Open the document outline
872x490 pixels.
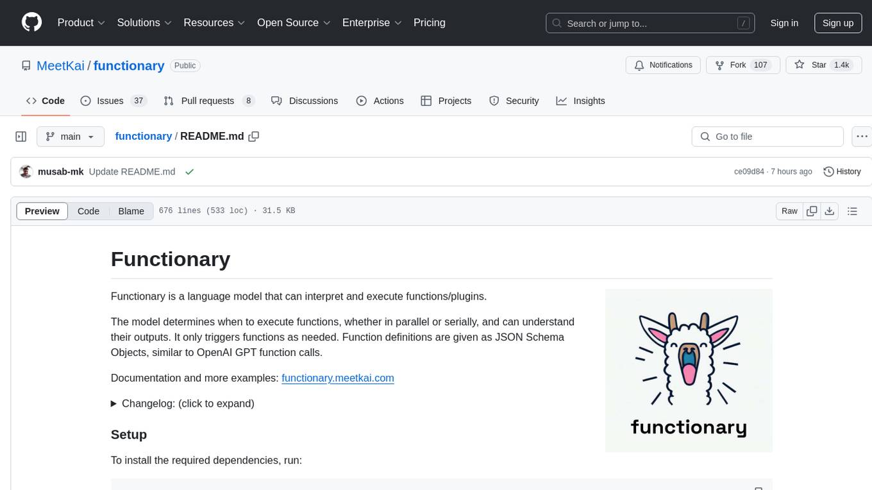click(852, 211)
